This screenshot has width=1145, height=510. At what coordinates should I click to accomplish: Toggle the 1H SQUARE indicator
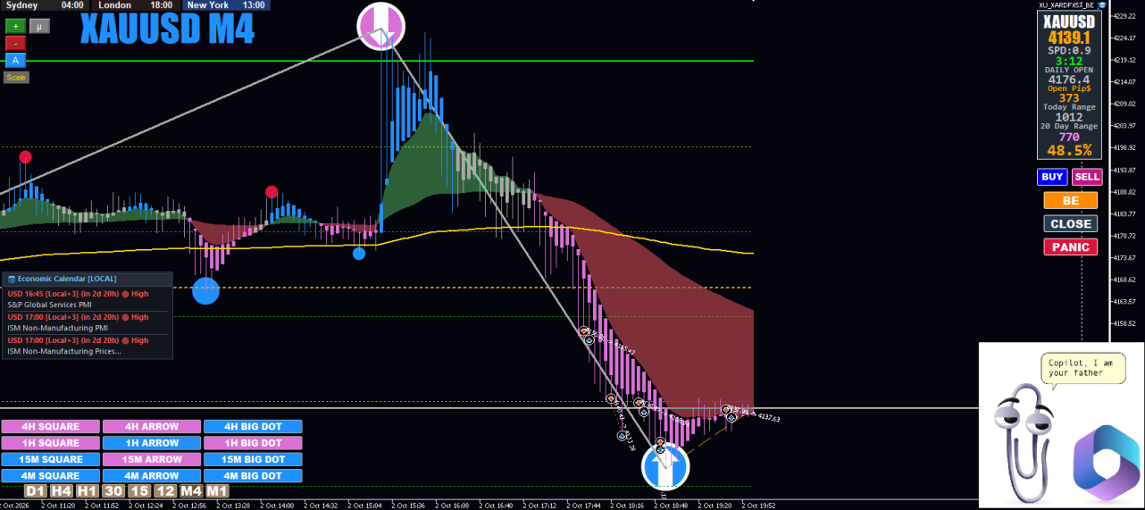(x=50, y=443)
